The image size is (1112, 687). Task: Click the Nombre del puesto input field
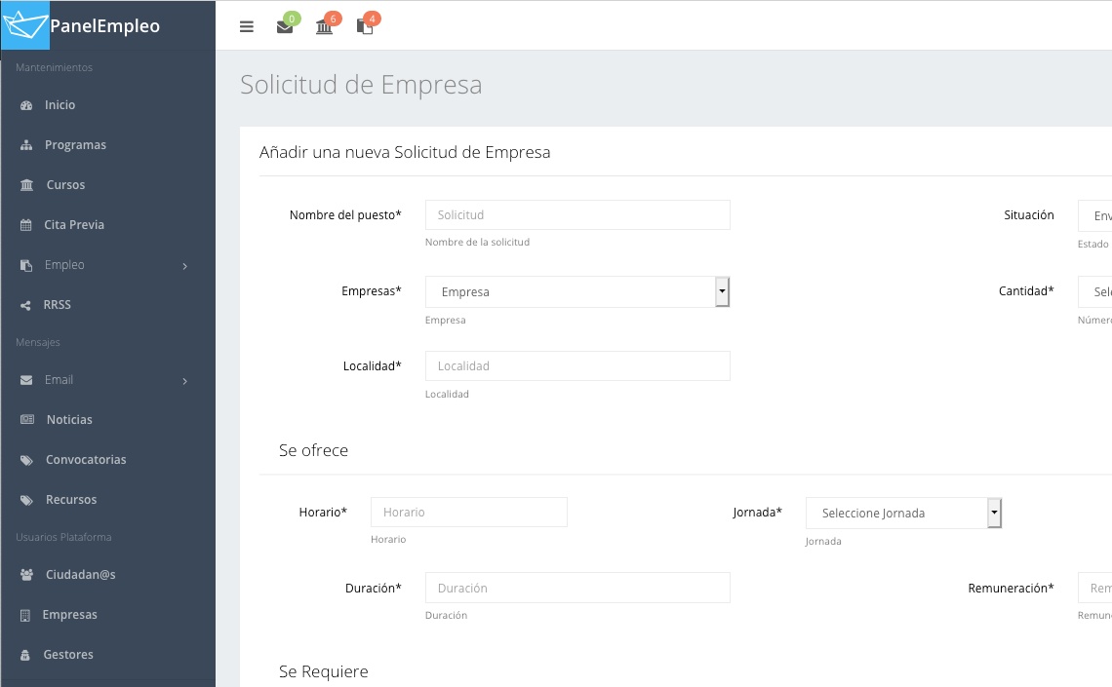(577, 214)
